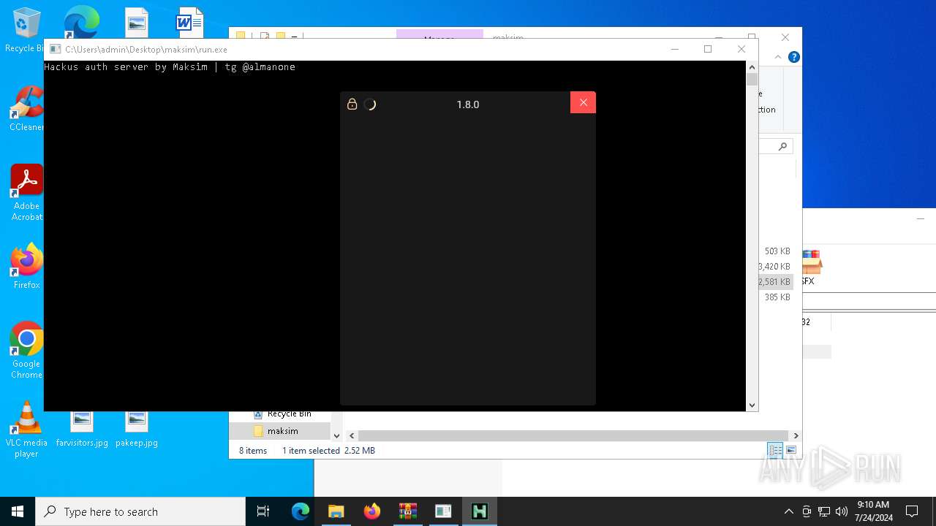Open the Google Chrome desktop shortcut
Screen dimensions: 936x526
coord(26,350)
